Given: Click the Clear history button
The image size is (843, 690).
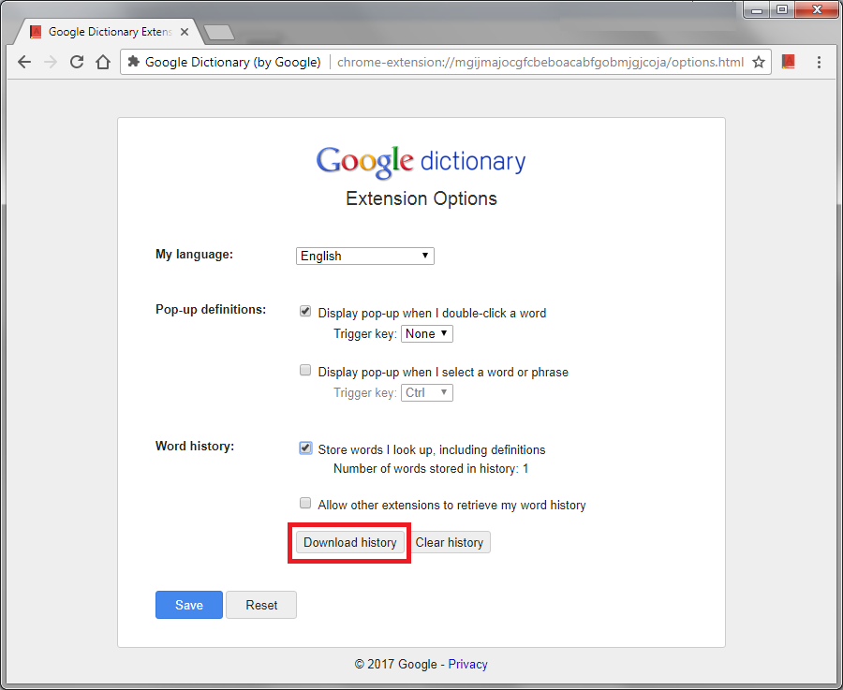Looking at the screenshot, I should coord(450,542).
